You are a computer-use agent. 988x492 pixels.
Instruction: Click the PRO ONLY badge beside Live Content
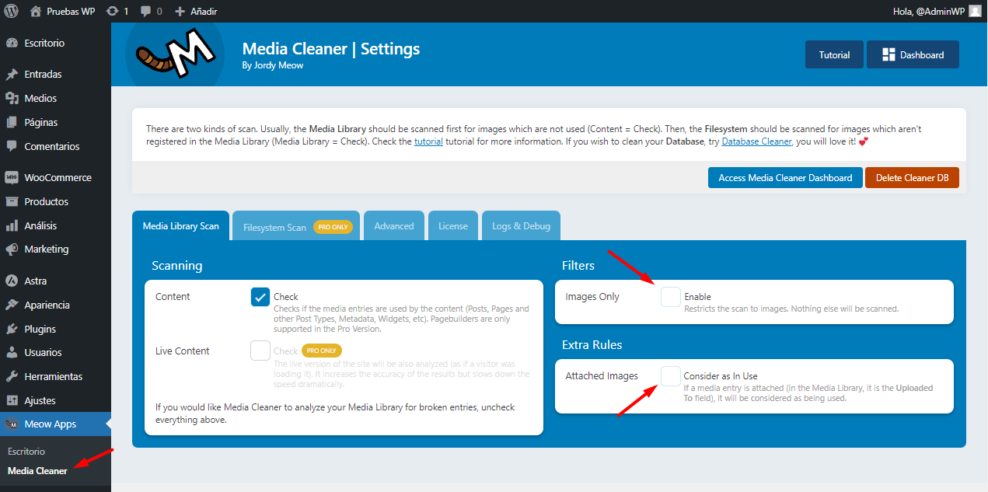(x=322, y=351)
